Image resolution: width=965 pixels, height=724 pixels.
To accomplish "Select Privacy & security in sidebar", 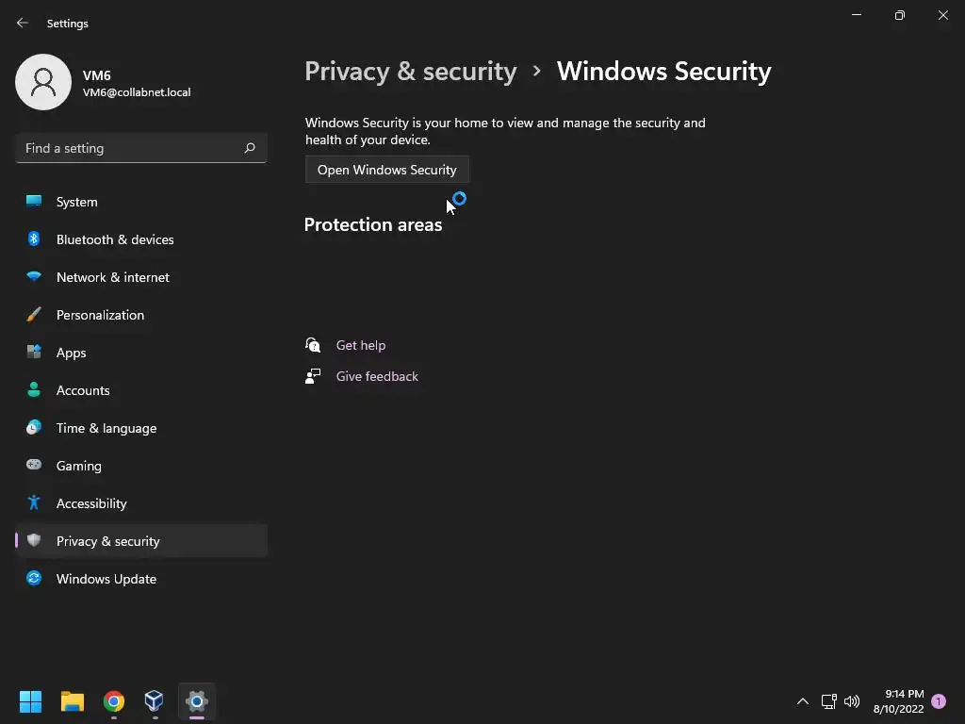I will pyautogui.click(x=108, y=541).
